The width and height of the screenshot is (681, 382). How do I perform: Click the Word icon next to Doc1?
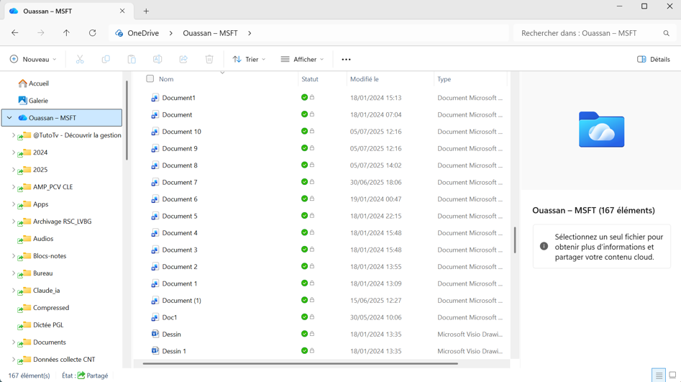155,317
